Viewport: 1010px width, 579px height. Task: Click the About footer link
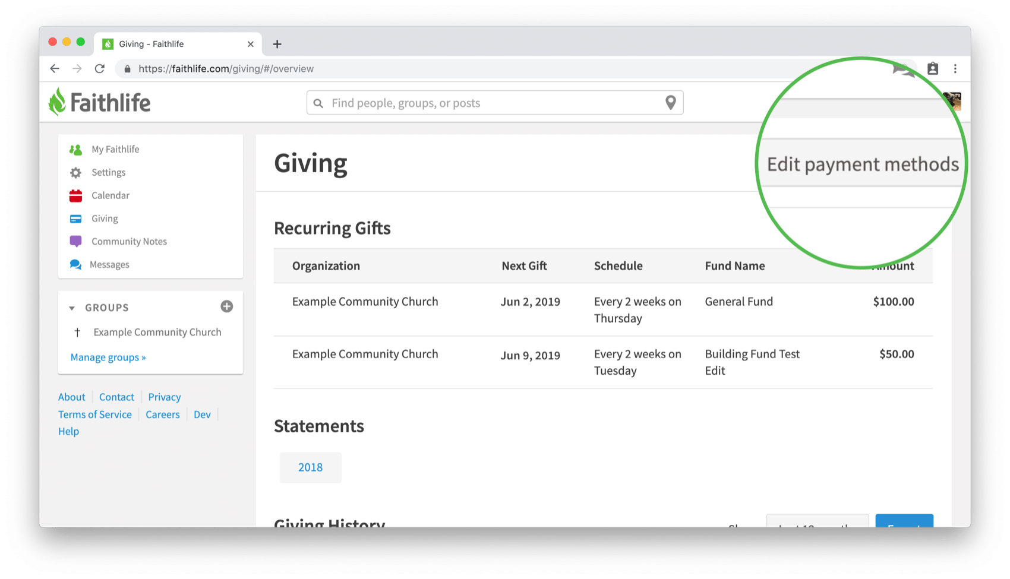pos(72,397)
